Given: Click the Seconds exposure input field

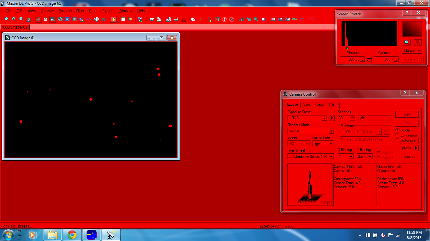Looking at the screenshot, I should tap(344, 118).
